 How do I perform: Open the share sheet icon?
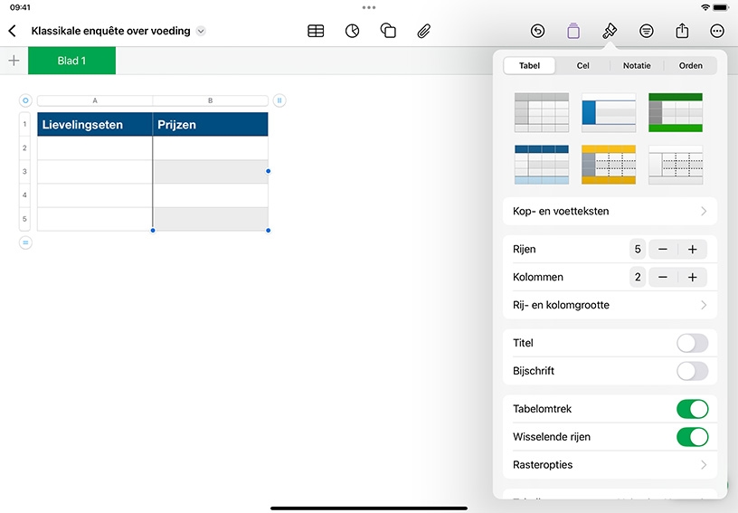point(682,31)
